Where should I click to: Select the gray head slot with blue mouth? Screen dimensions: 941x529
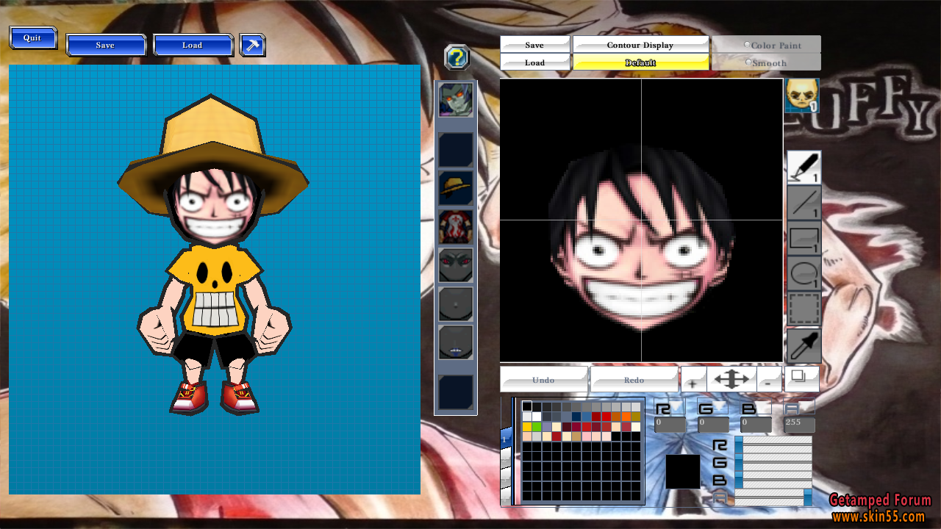coord(456,342)
